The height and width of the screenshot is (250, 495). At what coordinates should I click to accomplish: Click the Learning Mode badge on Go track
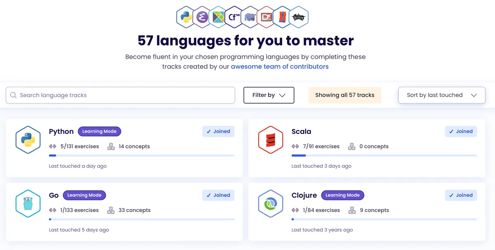pos(84,195)
